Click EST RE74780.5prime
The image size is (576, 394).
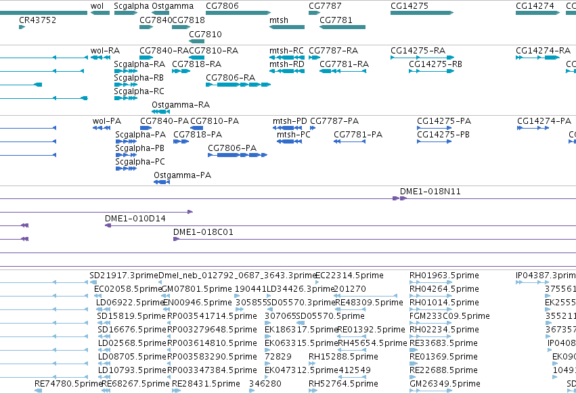coord(68,384)
